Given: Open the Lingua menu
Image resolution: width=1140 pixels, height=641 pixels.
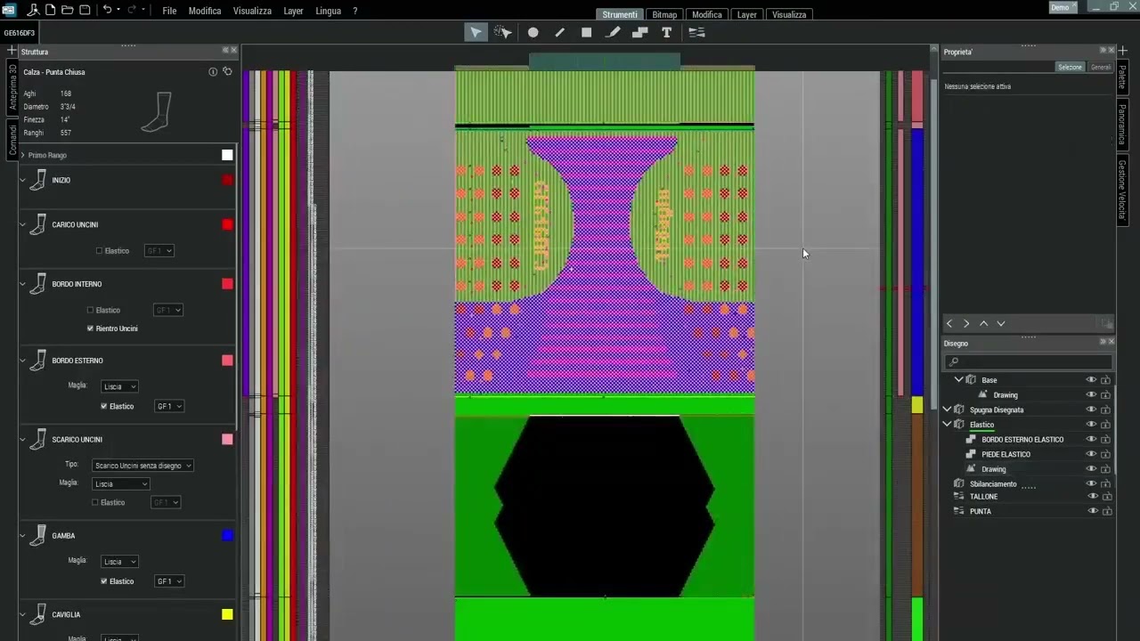Looking at the screenshot, I should point(328,11).
